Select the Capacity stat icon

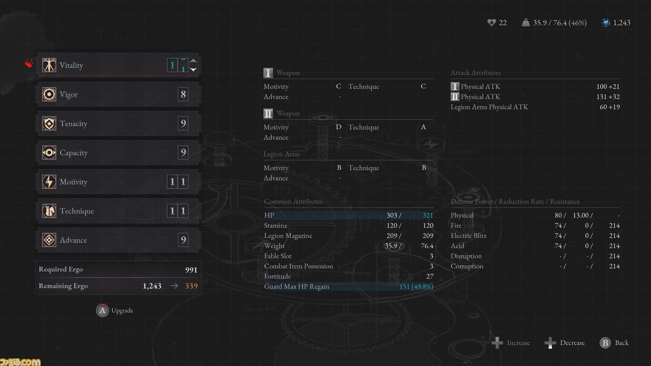(49, 152)
